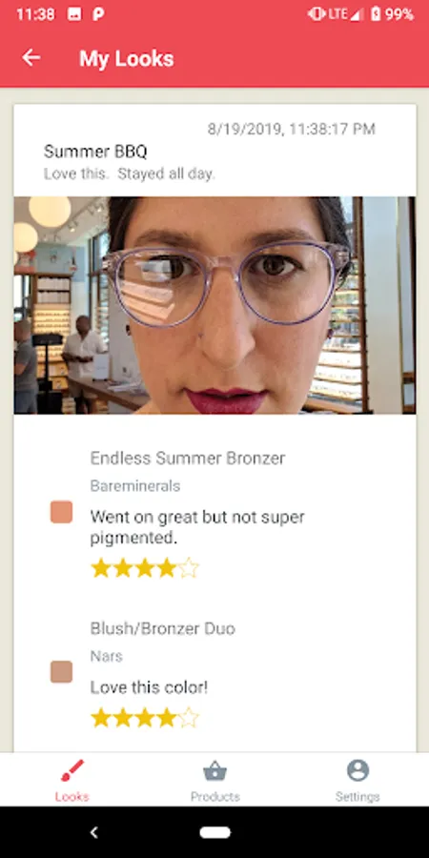Tap the Bareminerals brand name

(135, 486)
